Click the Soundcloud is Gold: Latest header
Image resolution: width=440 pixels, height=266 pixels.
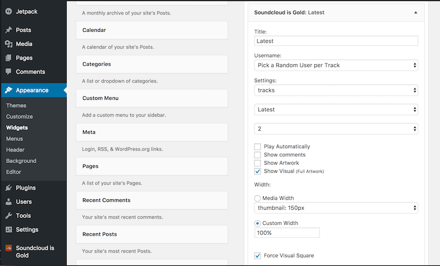coord(336,12)
